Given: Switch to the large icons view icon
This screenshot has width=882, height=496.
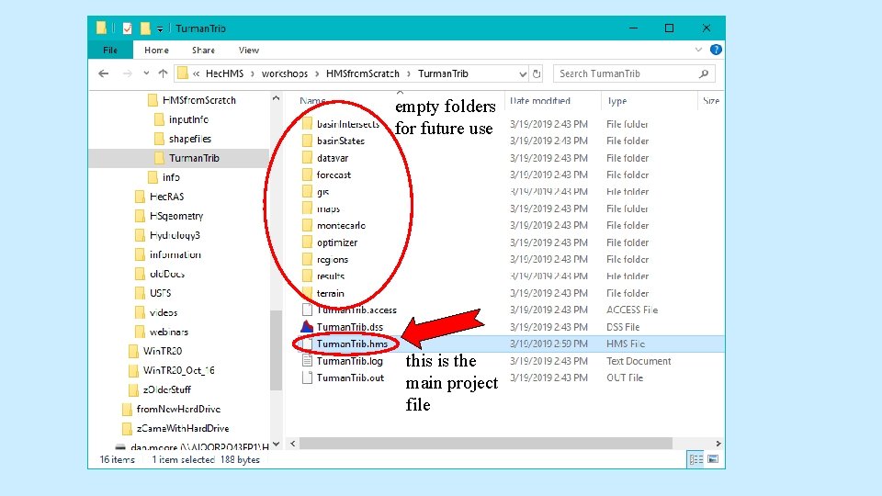Looking at the screenshot, I should [713, 459].
